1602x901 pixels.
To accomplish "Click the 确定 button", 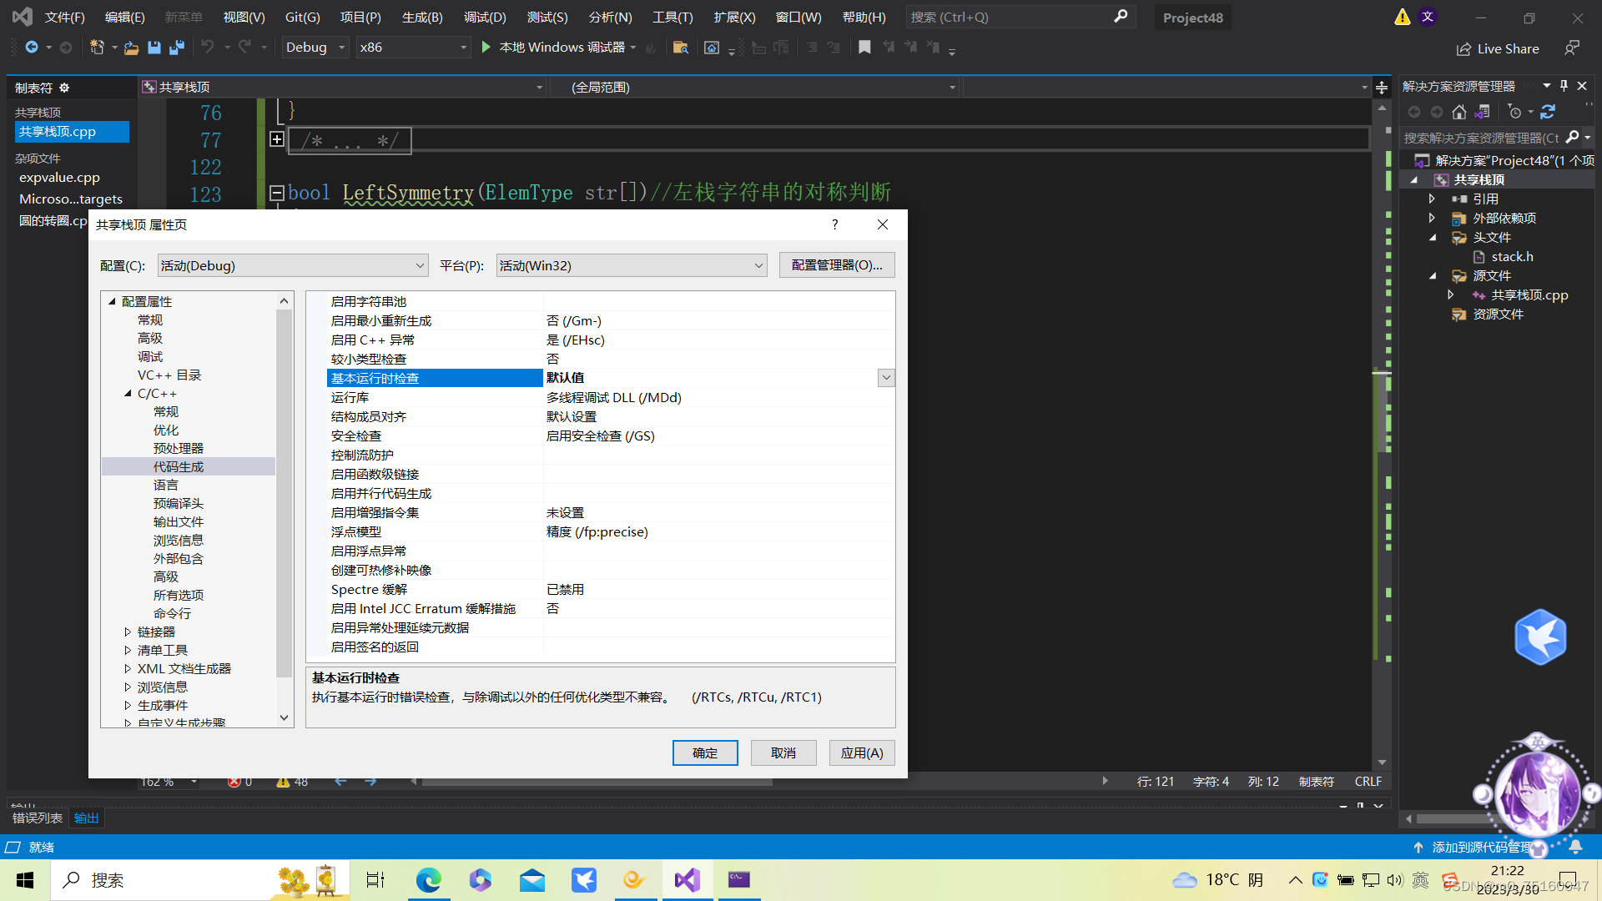I will click(705, 753).
